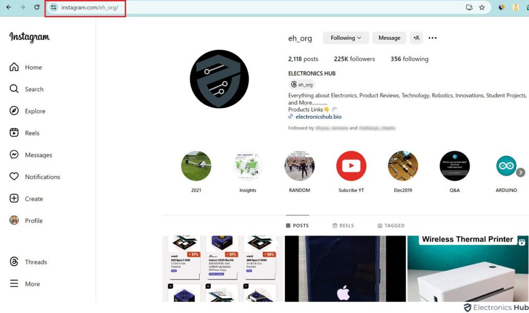Viewport: 529px width, 313px height.
Task: Open the three-dot options menu on the profile
Action: 432,38
